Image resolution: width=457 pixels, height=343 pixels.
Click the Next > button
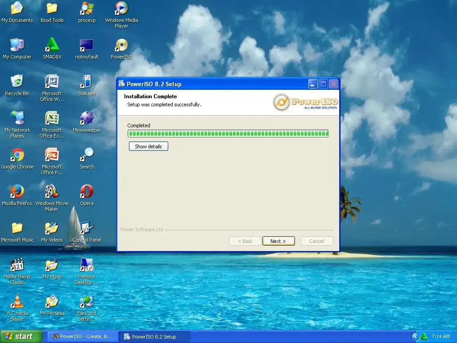[x=278, y=241]
